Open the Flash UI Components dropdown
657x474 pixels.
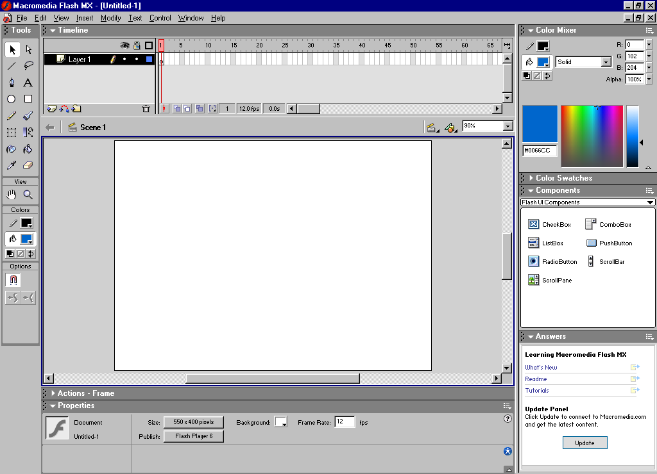tap(588, 202)
